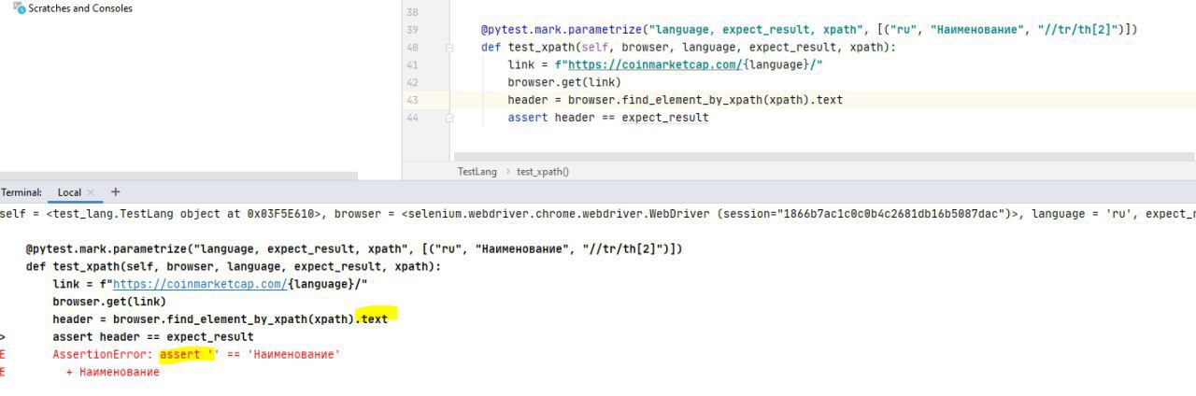This screenshot has height=396, width=1196.
Task: Open a new terminal session with plus
Action: click(116, 191)
